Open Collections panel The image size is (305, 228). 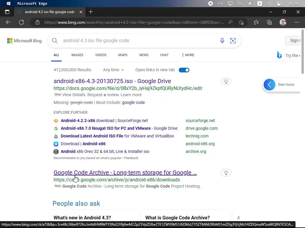[269, 22]
